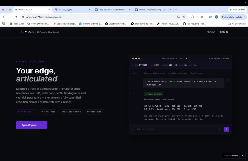The height and width of the screenshot is (161, 248).
Task: Click YUDIJI COPILOT v2.1 title
Action: click(173, 58)
